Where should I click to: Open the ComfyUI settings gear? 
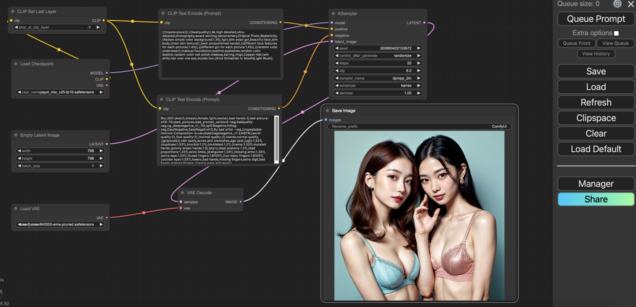tap(617, 4)
